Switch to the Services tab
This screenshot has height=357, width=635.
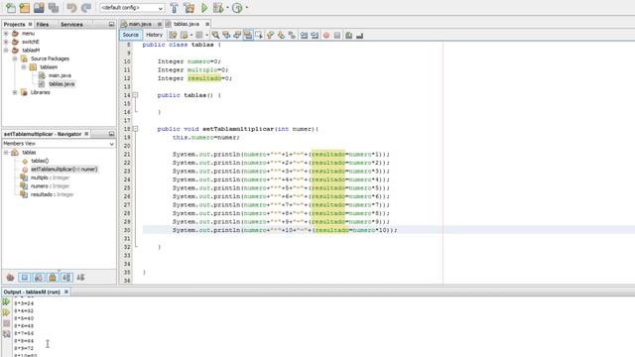coord(71,24)
